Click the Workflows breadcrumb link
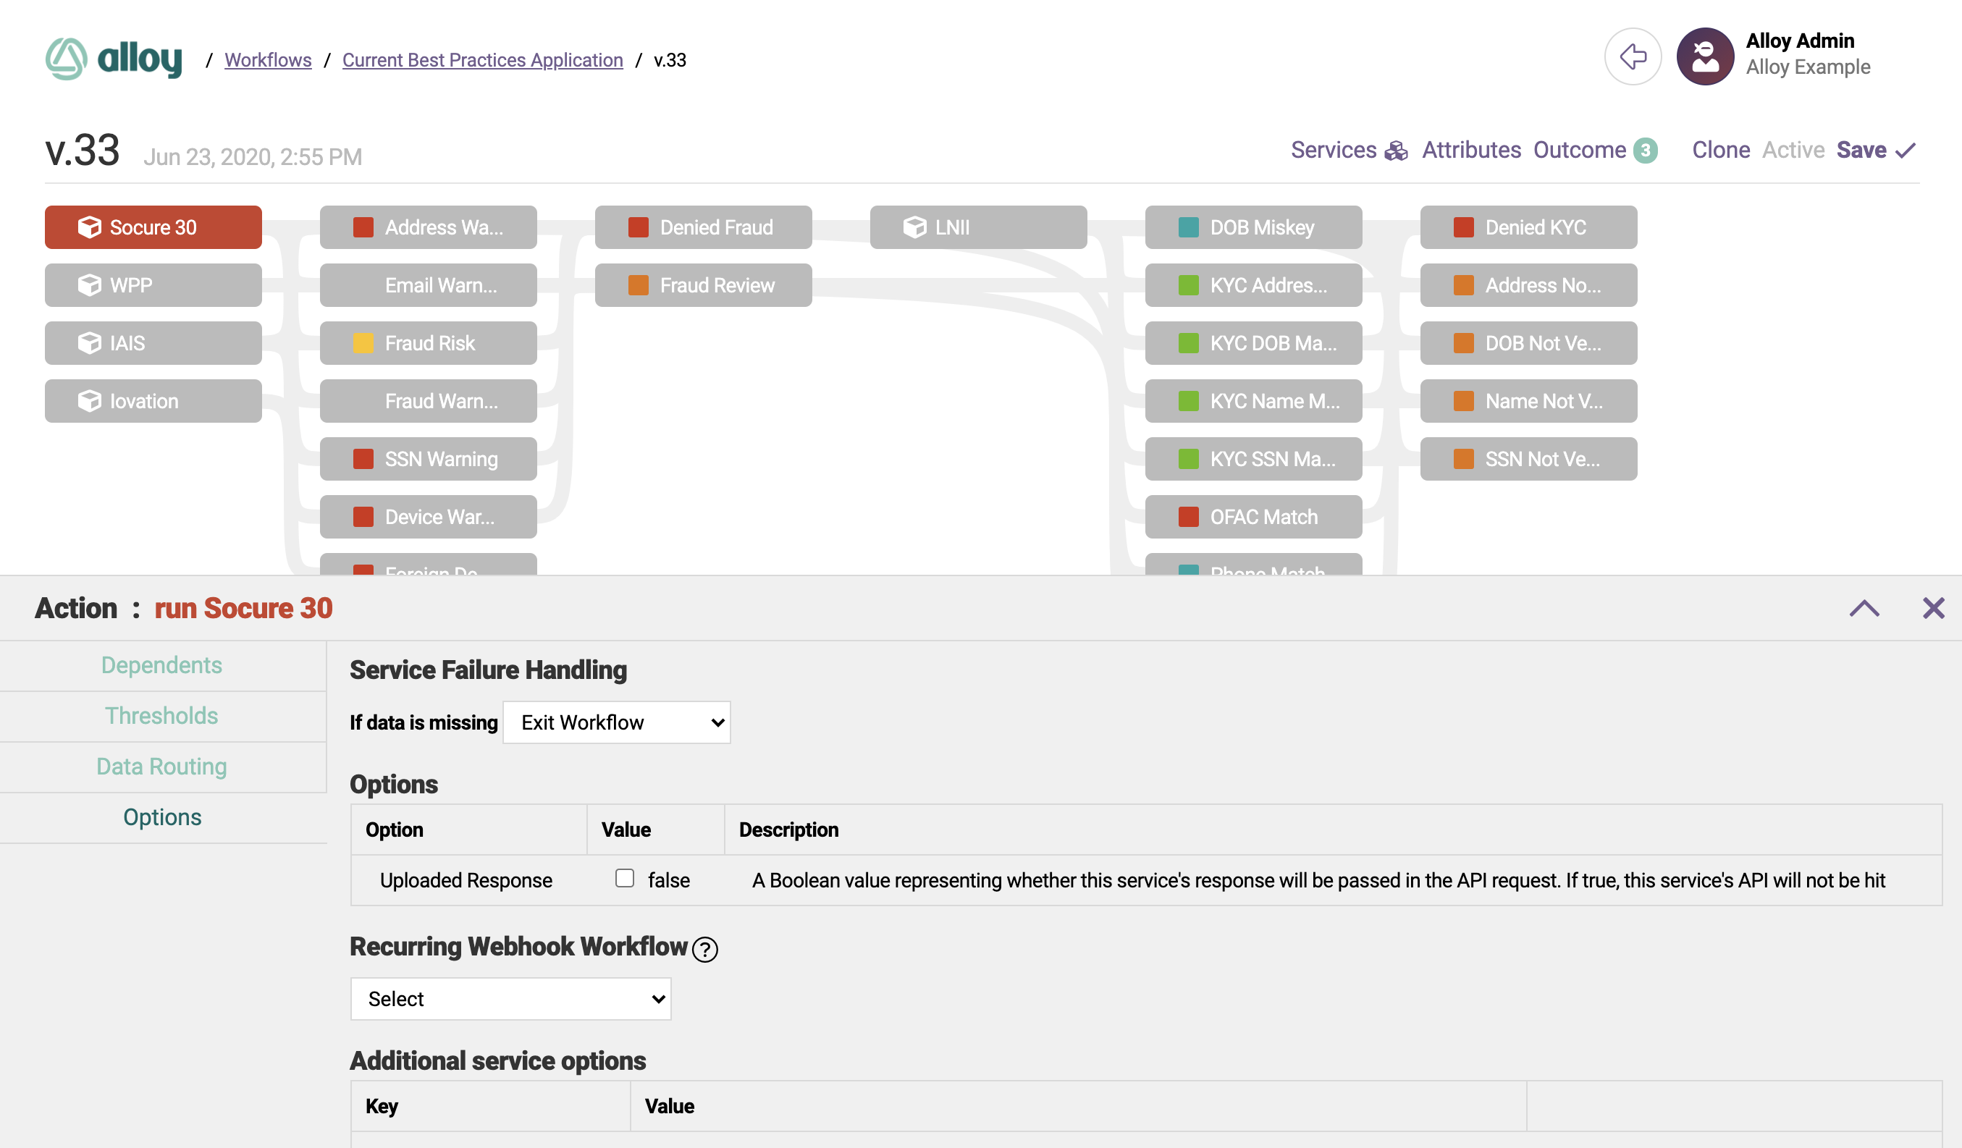1962x1148 pixels. (x=268, y=60)
